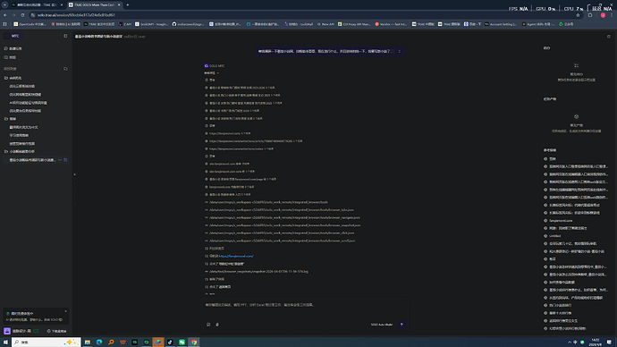This screenshot has height=347, width=617.
Task: Open the Chrome three-dot menu
Action: [612, 15]
